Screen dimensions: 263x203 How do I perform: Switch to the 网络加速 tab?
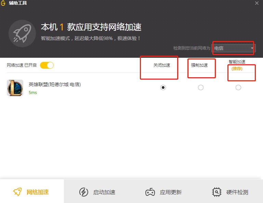(x=32, y=191)
